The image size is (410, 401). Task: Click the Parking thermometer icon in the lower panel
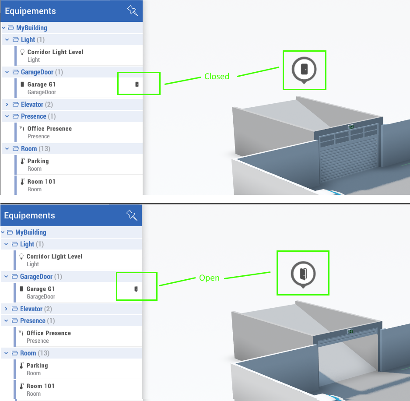coord(22,366)
